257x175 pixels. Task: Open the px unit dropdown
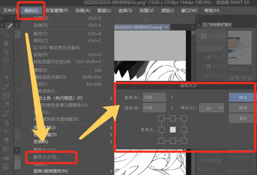(212, 108)
